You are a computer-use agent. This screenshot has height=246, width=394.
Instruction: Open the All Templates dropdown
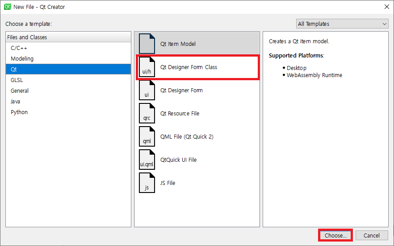(342, 24)
